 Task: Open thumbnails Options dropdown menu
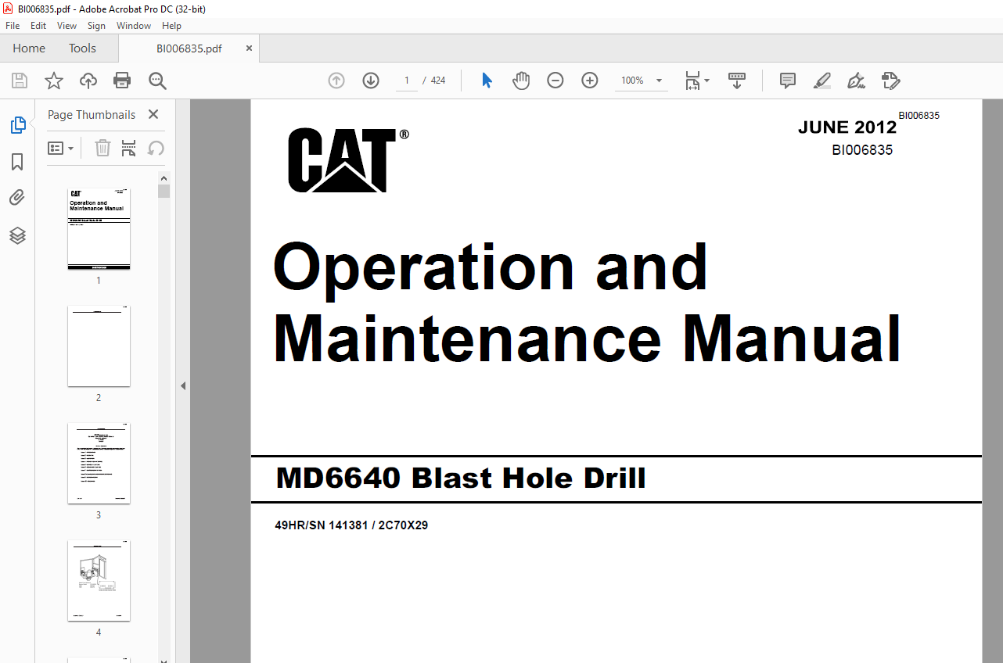point(61,148)
